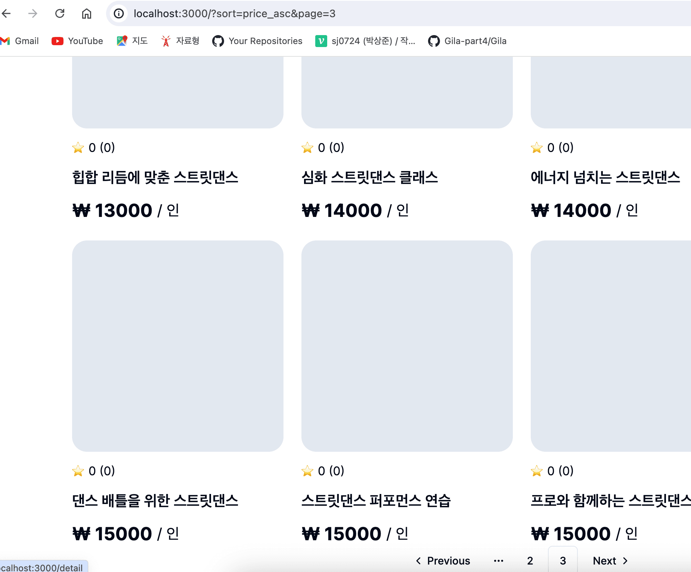Click the browser forward arrow
The height and width of the screenshot is (572, 691).
[33, 13]
